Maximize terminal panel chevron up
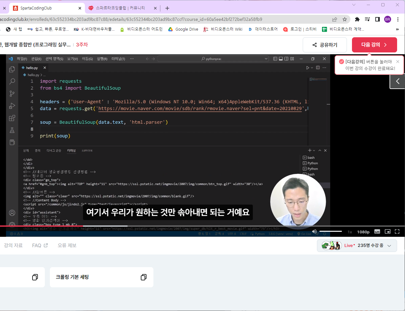The height and width of the screenshot is (311, 405). tap(320, 151)
